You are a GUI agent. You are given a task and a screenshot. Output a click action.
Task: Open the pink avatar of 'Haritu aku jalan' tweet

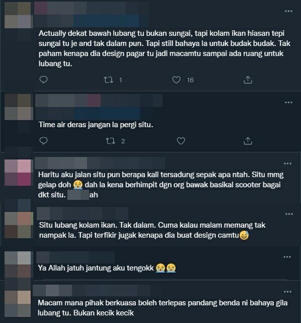(x=18, y=173)
